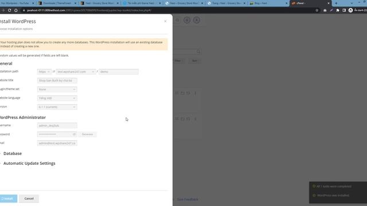Click 'All 1 tasks were completed' notification
The width and height of the screenshot is (367, 206).
click(334, 187)
